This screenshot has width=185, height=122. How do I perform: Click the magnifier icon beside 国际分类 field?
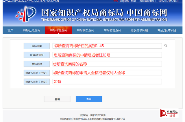166,45
